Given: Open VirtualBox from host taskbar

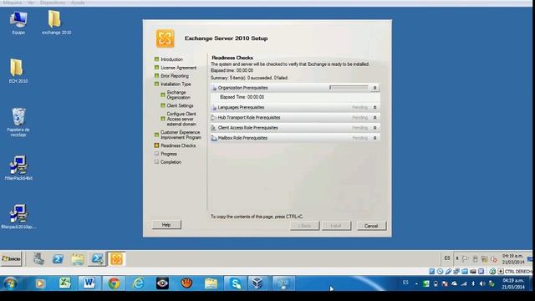Looking at the screenshot, I should [257, 283].
